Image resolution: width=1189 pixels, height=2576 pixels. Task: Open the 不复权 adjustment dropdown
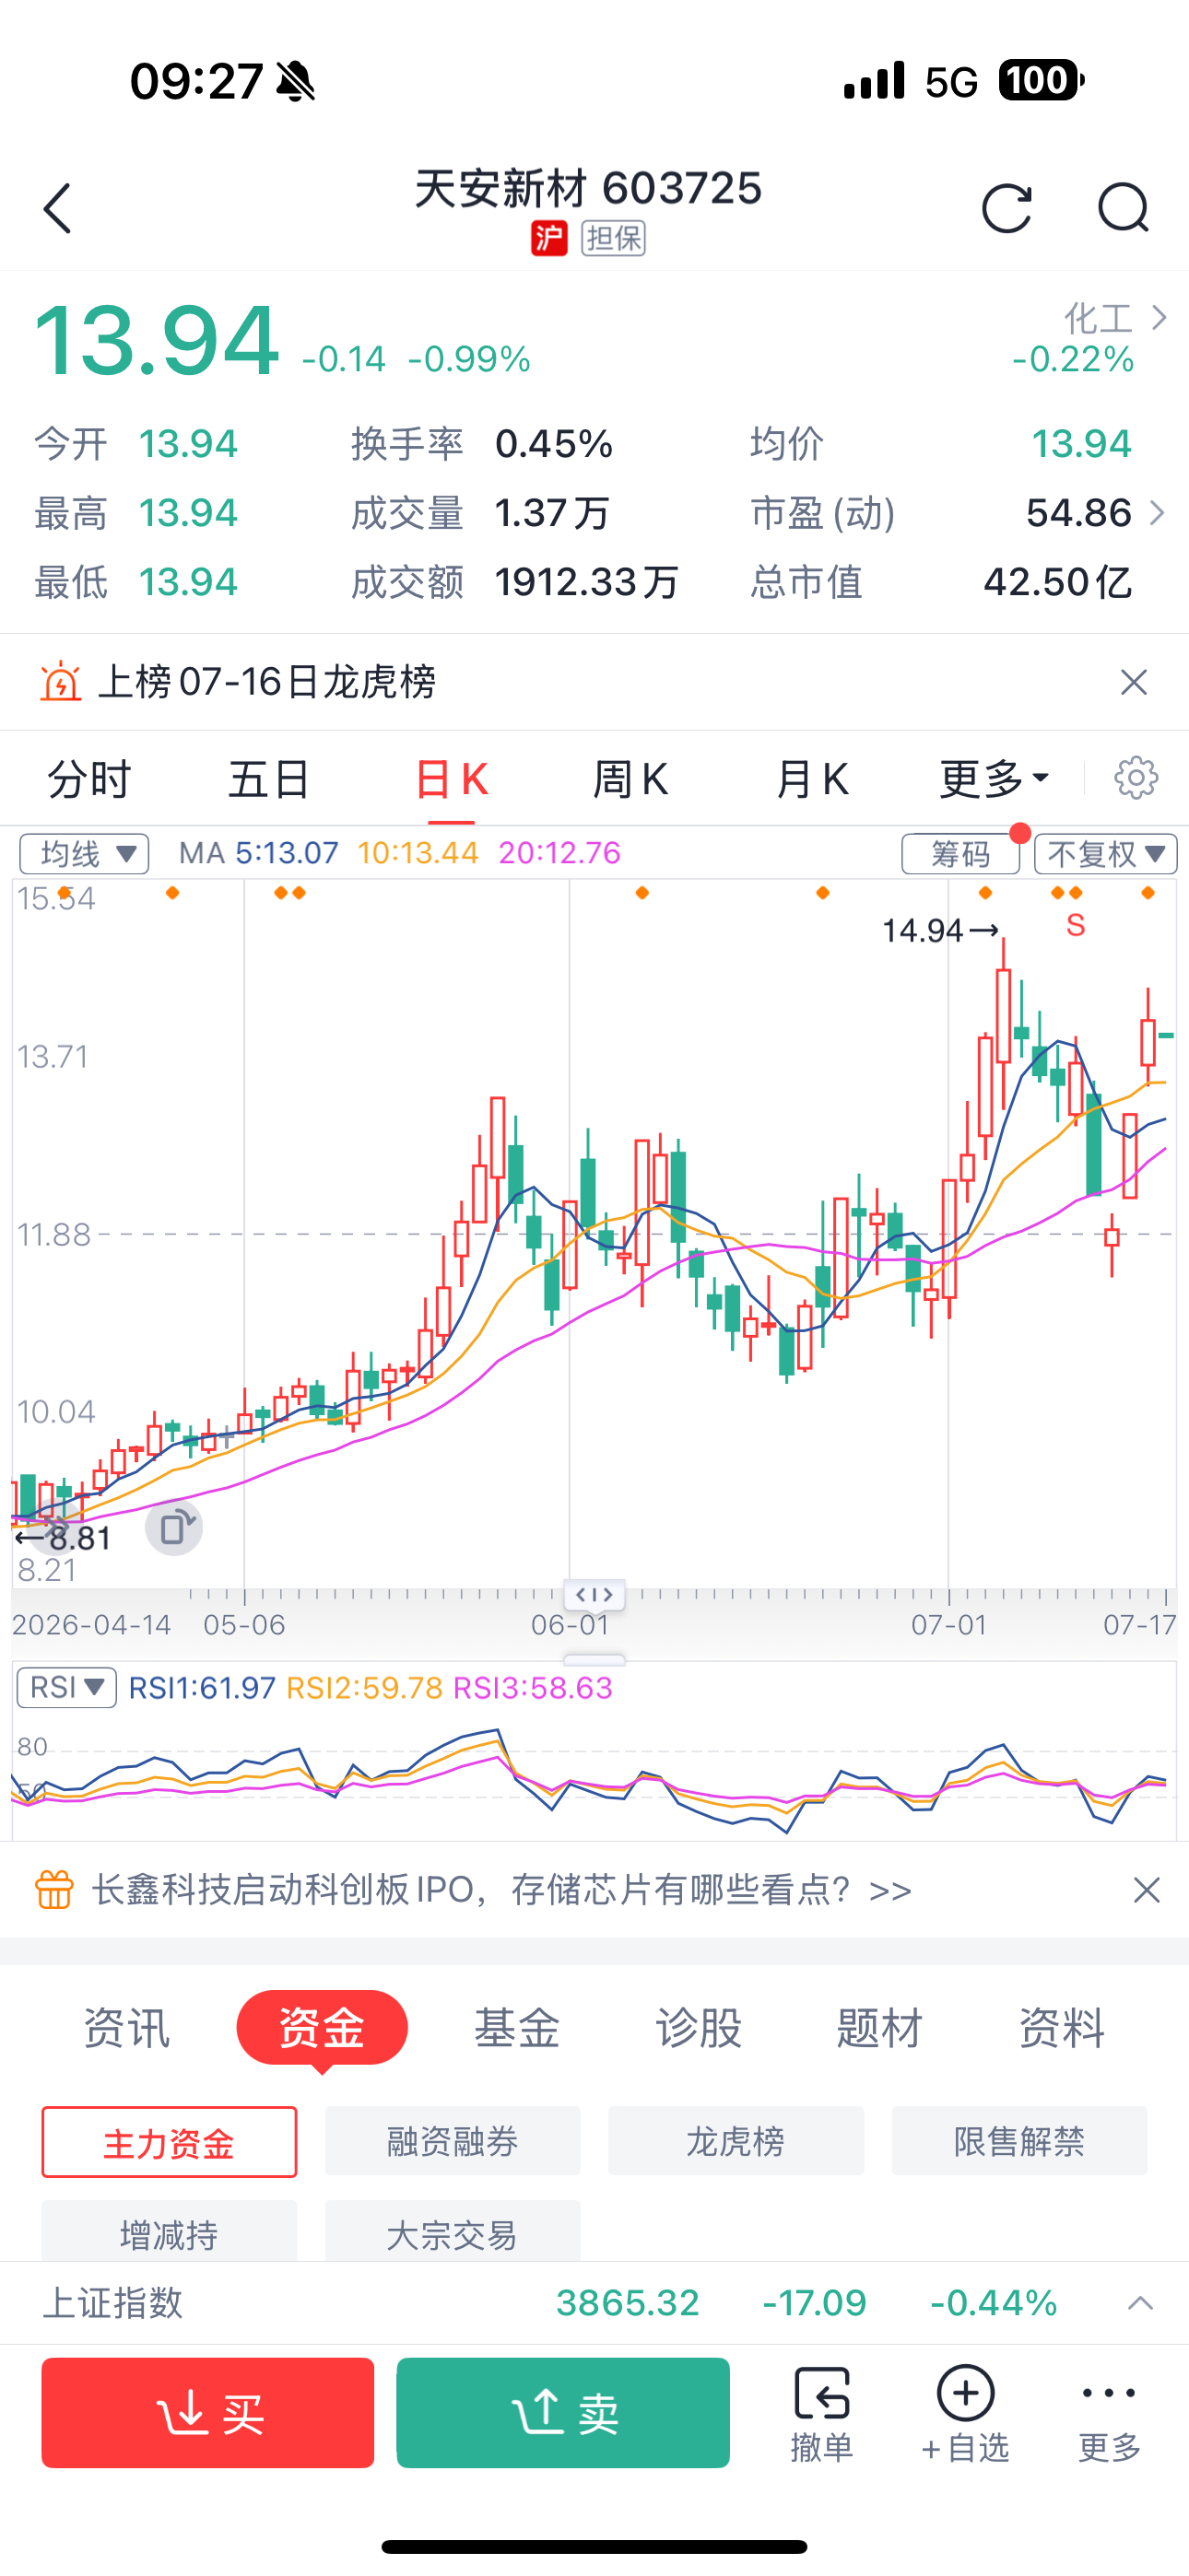[1106, 854]
